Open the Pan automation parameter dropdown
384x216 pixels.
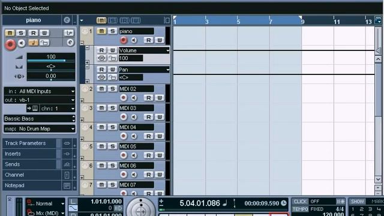tap(144, 70)
